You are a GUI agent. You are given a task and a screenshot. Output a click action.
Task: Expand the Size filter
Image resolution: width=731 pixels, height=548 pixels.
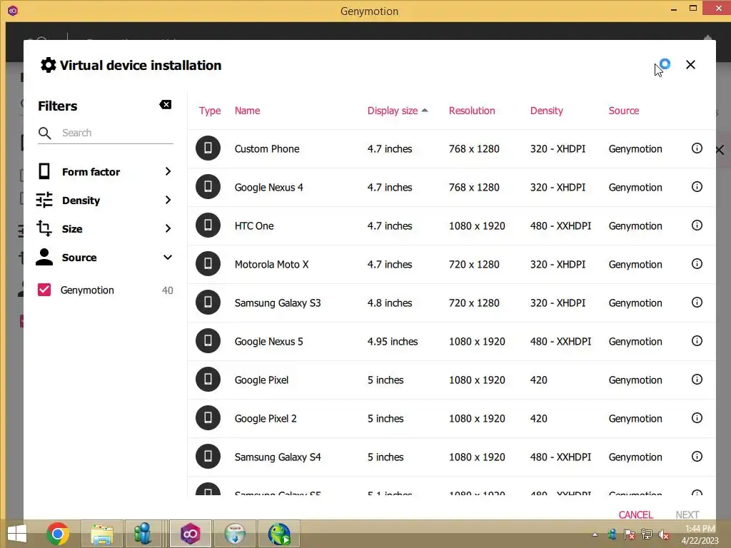(105, 229)
